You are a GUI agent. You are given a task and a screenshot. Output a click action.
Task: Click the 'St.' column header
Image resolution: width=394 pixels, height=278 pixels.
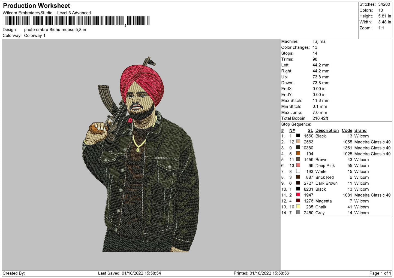pyautogui.click(x=310, y=130)
